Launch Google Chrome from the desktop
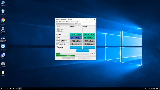This screenshot has width=160, height=90. click(x=3, y=21)
